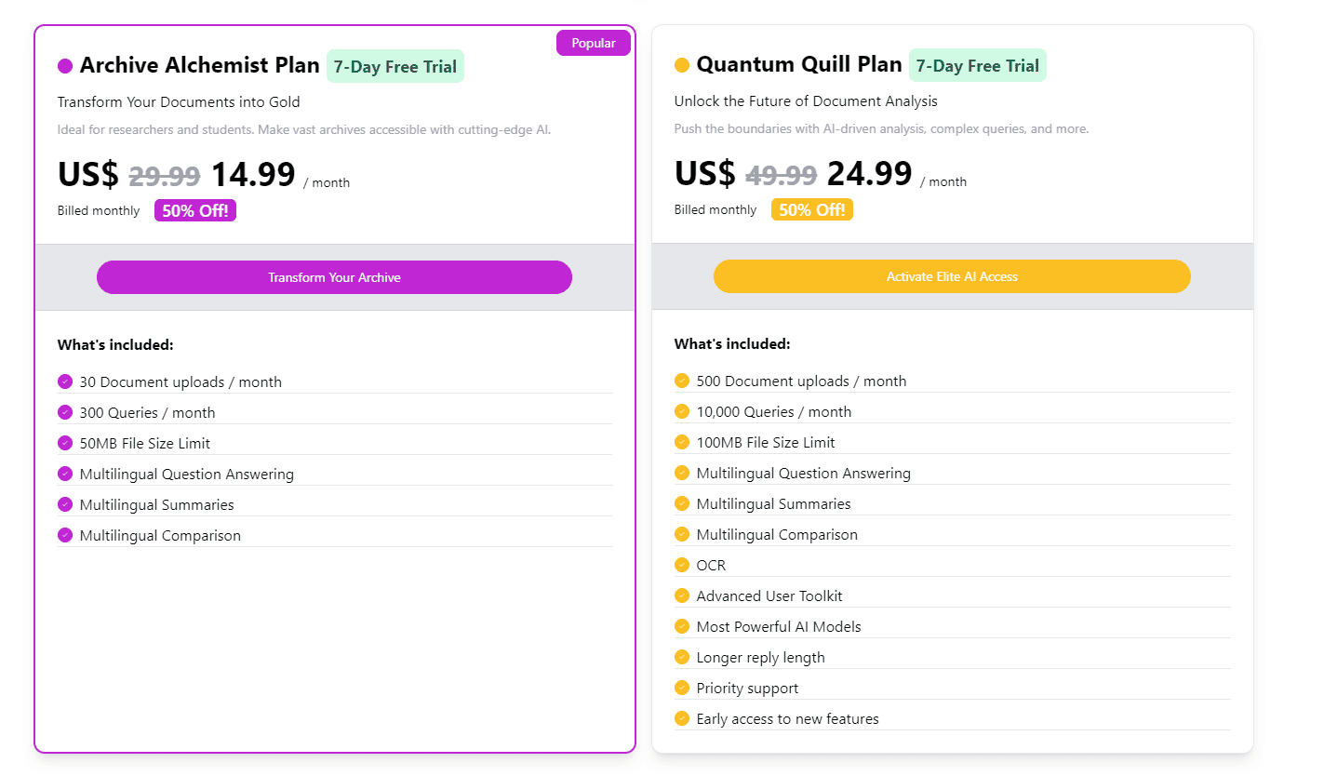
Task: Select the Popular badge on the Archive plan
Action: coord(593,43)
